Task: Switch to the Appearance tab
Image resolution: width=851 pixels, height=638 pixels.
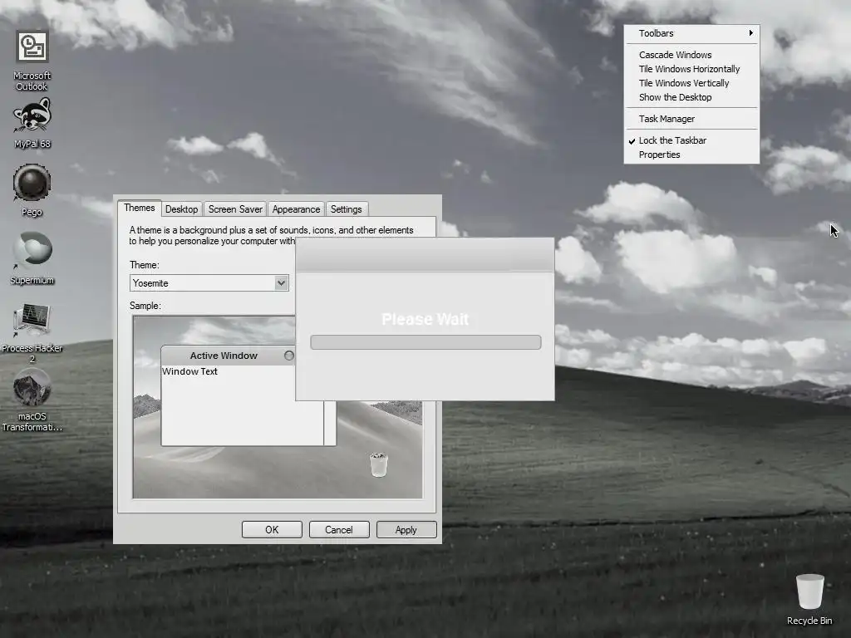Action: point(296,209)
